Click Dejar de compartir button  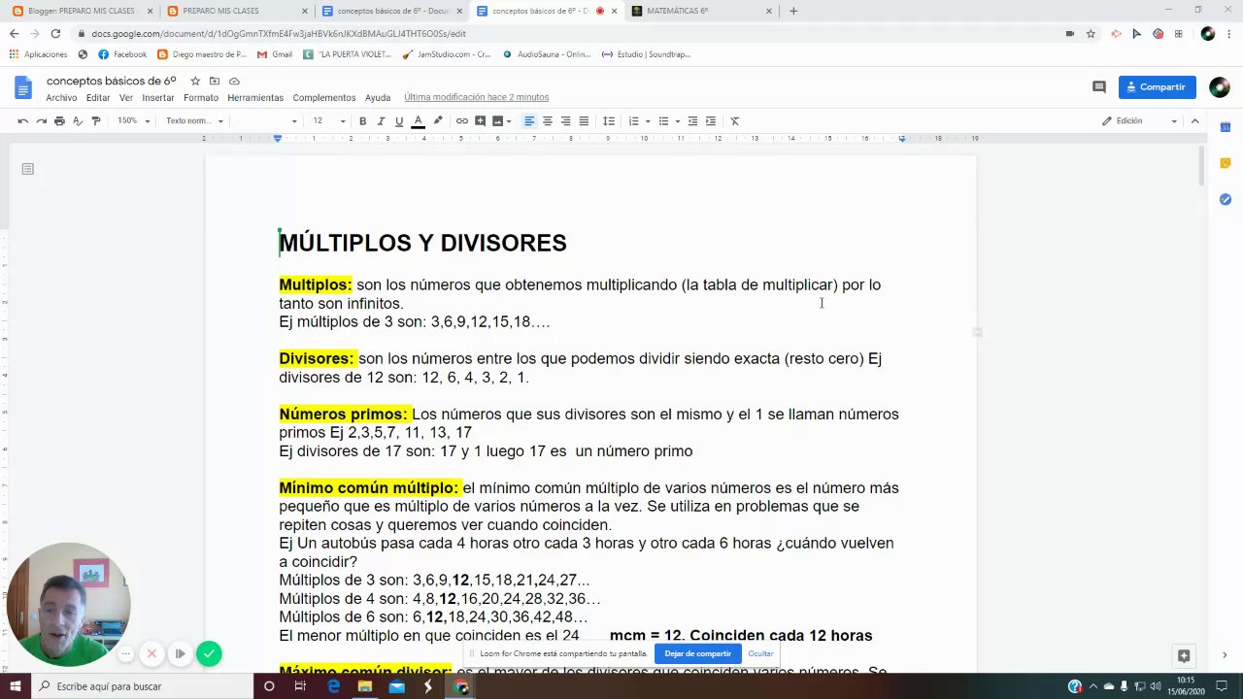[x=698, y=654]
